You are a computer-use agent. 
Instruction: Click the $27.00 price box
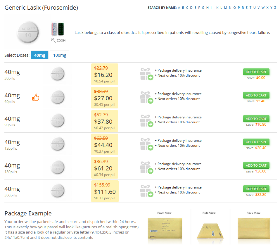[x=105, y=98]
